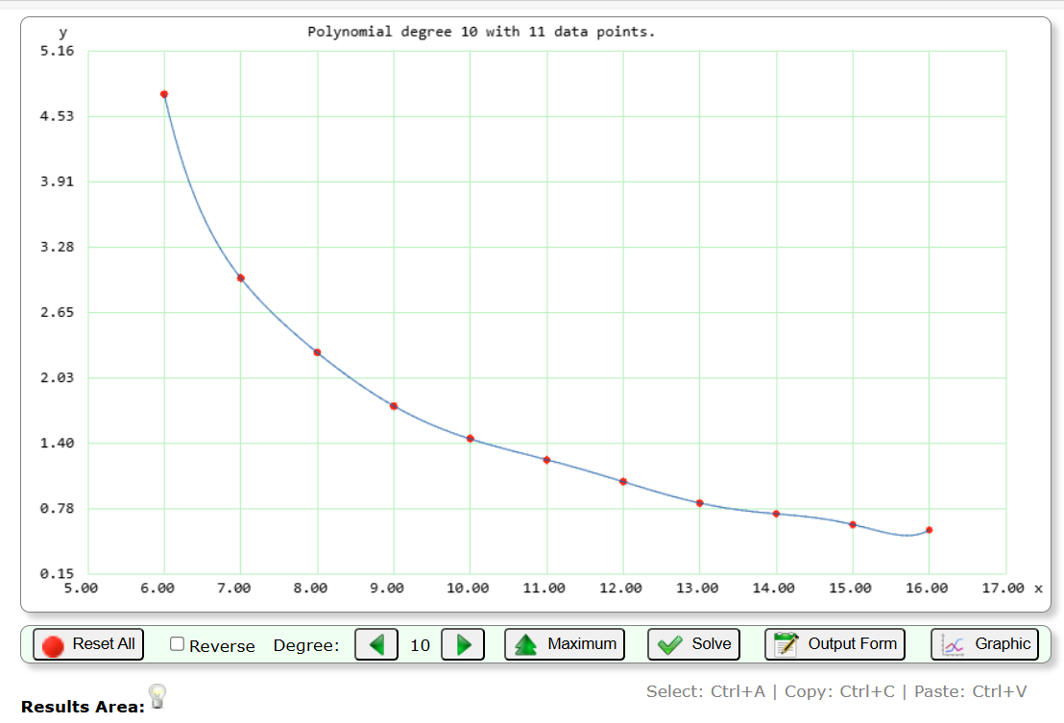This screenshot has height=723, width=1064.
Task: Pick the data point at x=9.00
Action: [394, 406]
